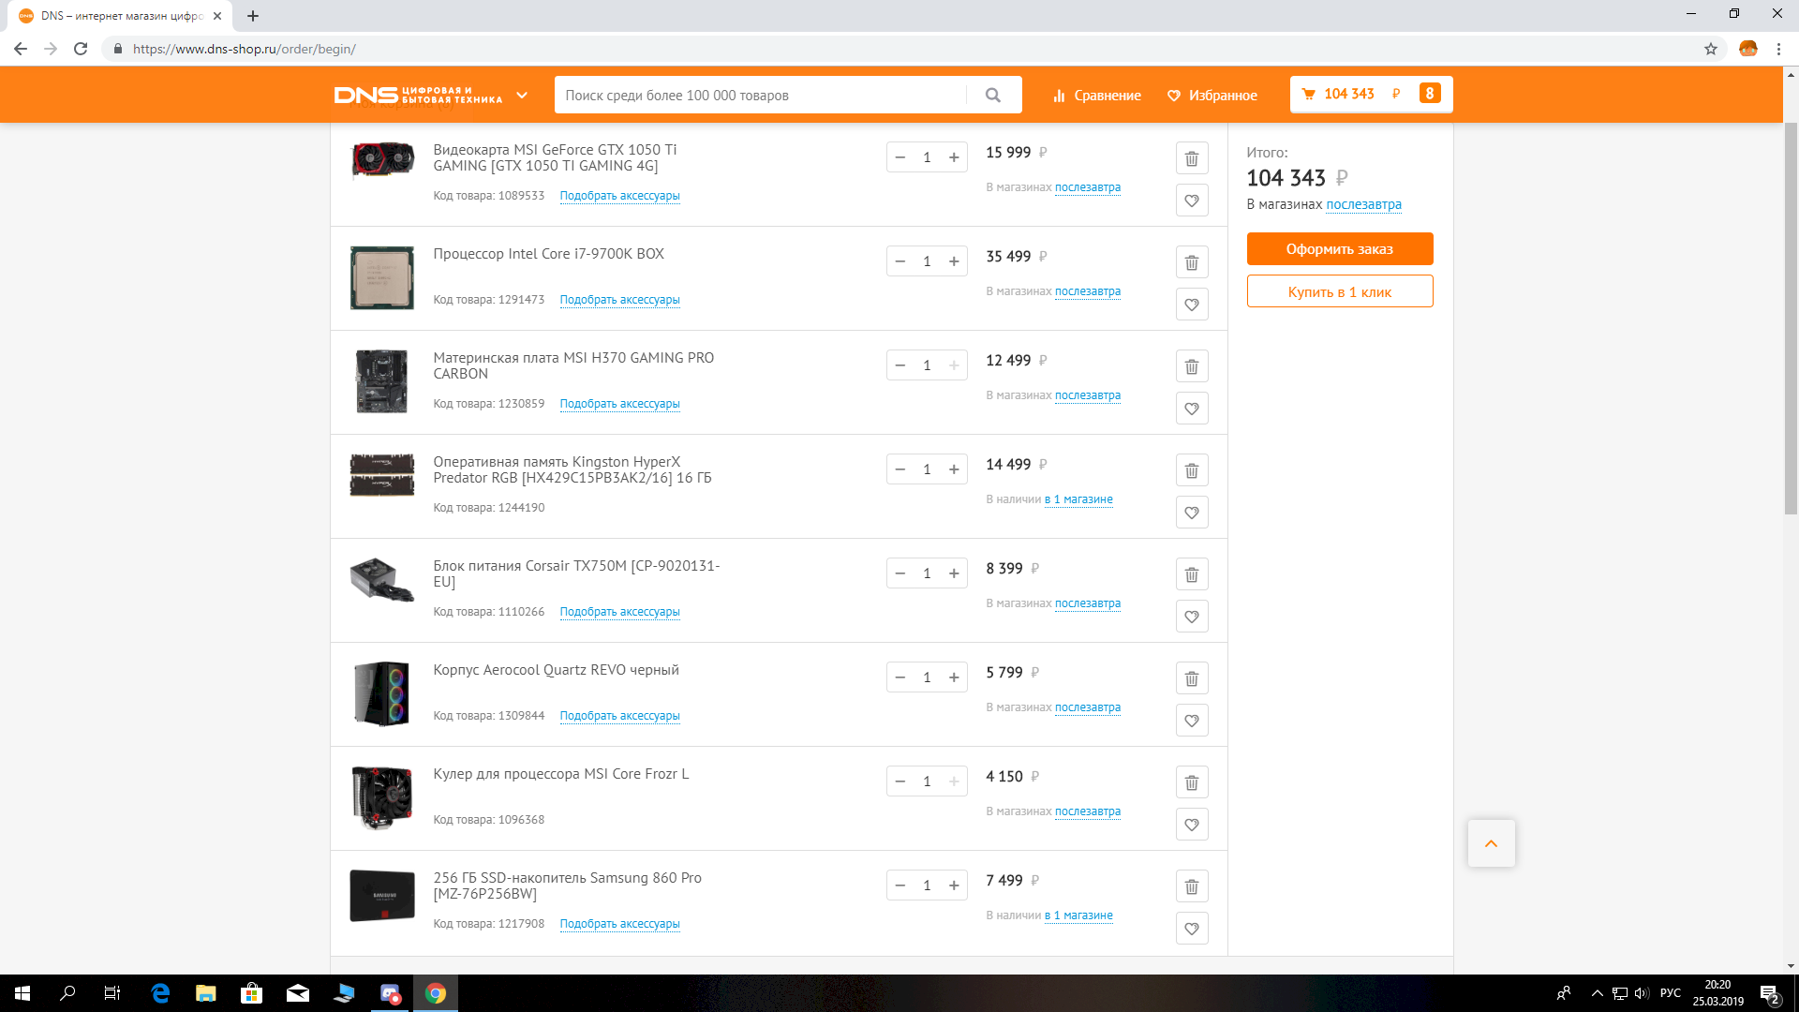1799x1012 pixels.
Task: Open a new browser tab
Action: click(253, 16)
